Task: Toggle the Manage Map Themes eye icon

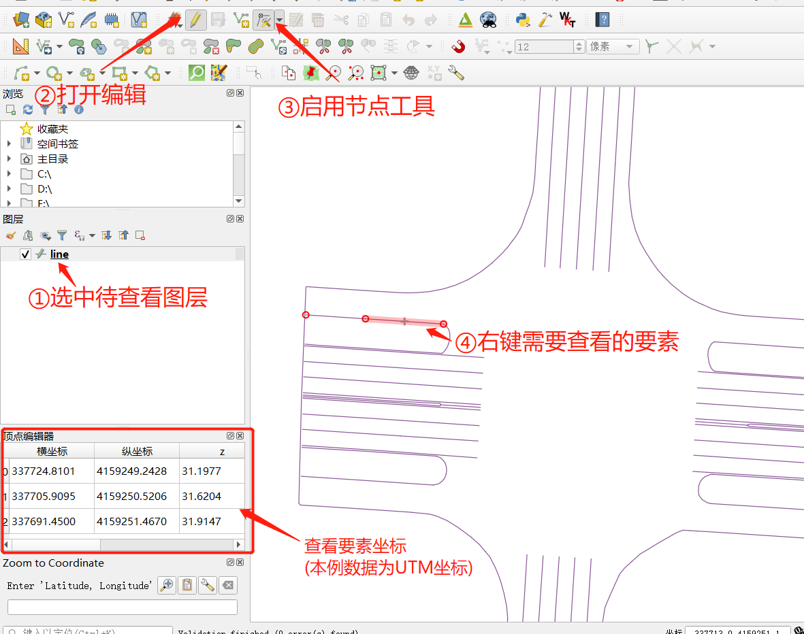Action: click(45, 235)
